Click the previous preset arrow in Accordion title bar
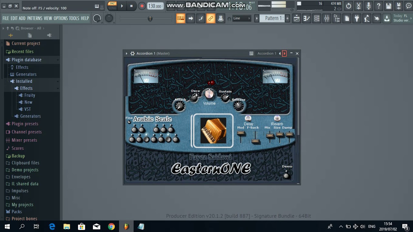413x232 pixels. (280, 53)
